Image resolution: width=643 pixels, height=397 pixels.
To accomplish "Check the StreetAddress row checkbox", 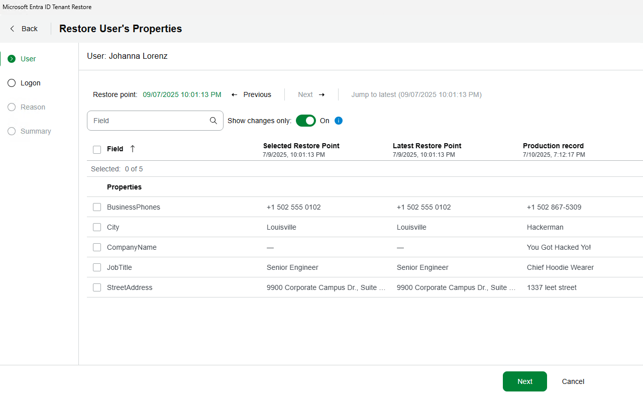I will pyautogui.click(x=97, y=287).
